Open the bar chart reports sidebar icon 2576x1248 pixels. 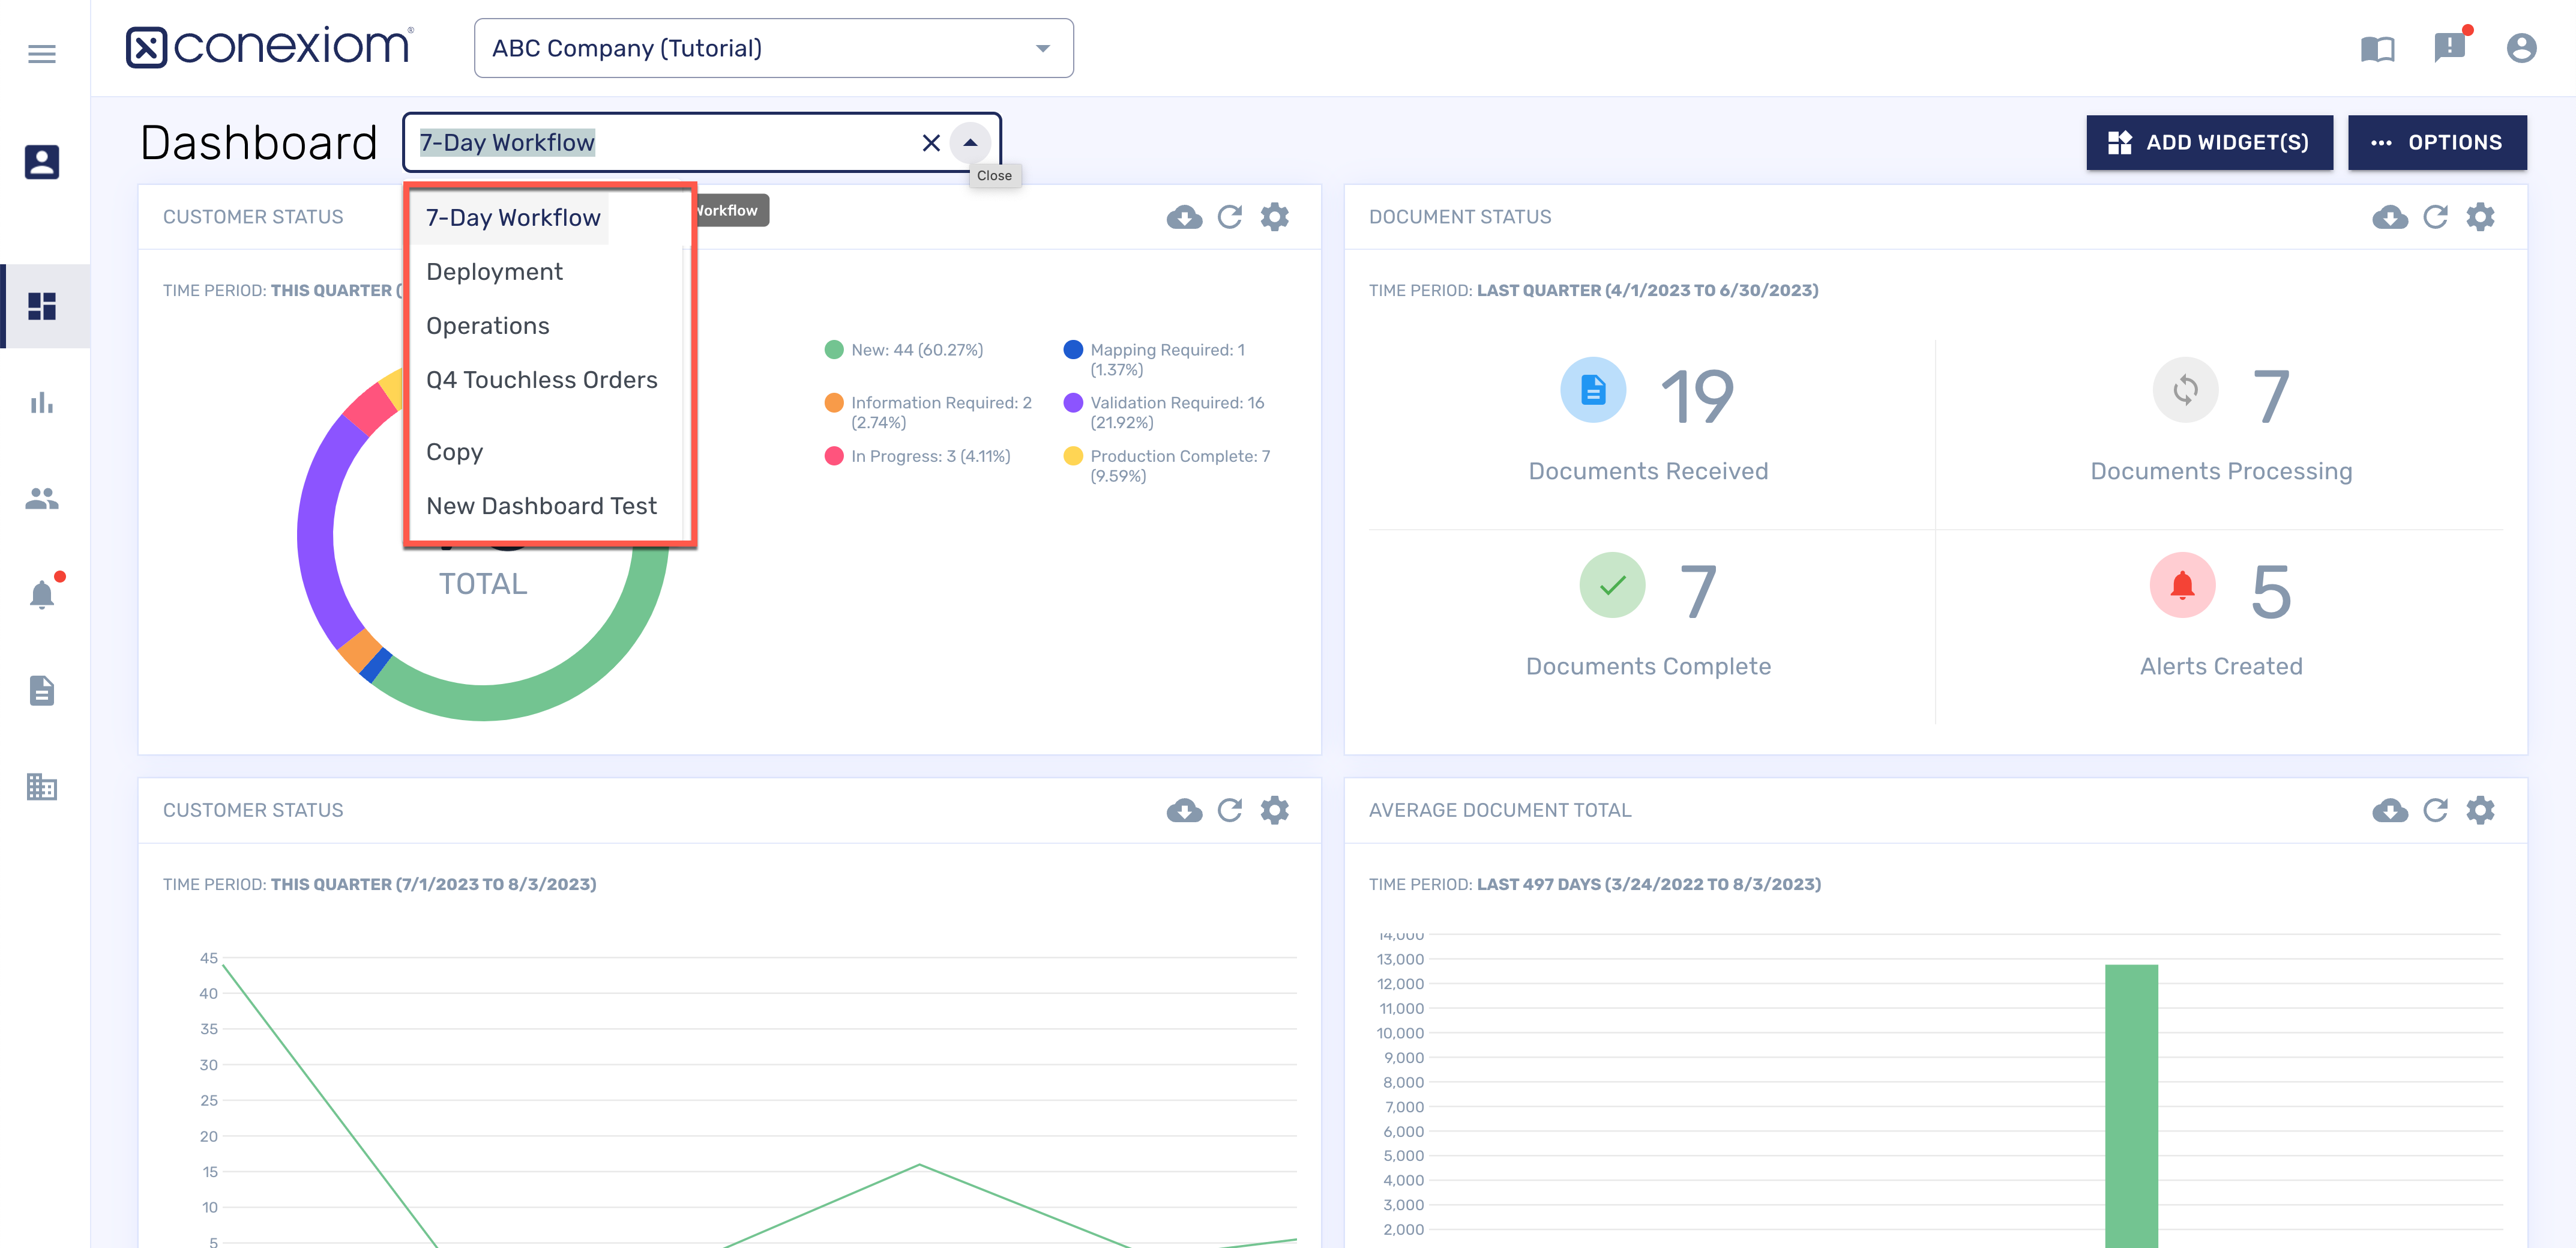coord(42,404)
